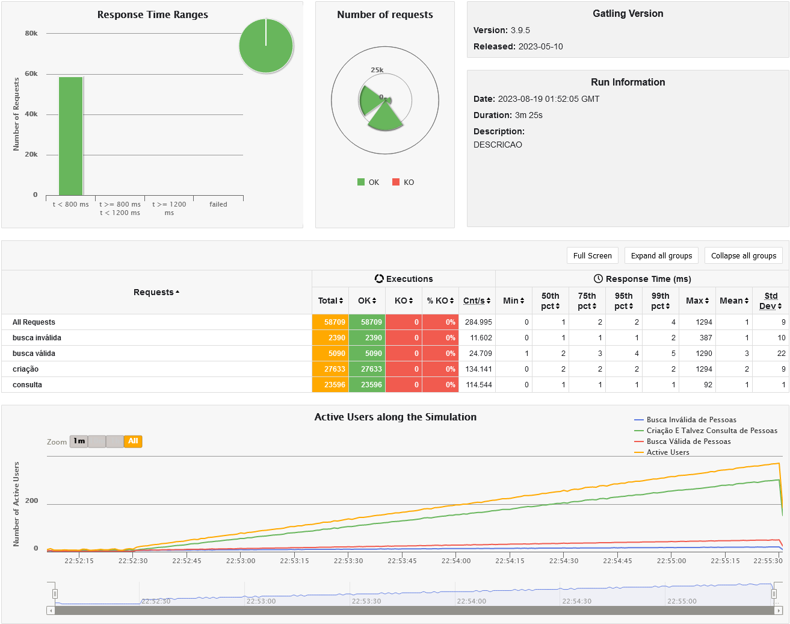Image resolution: width=790 pixels, height=624 pixels.
Task: Click the Response Time clock icon
Action: (598, 278)
